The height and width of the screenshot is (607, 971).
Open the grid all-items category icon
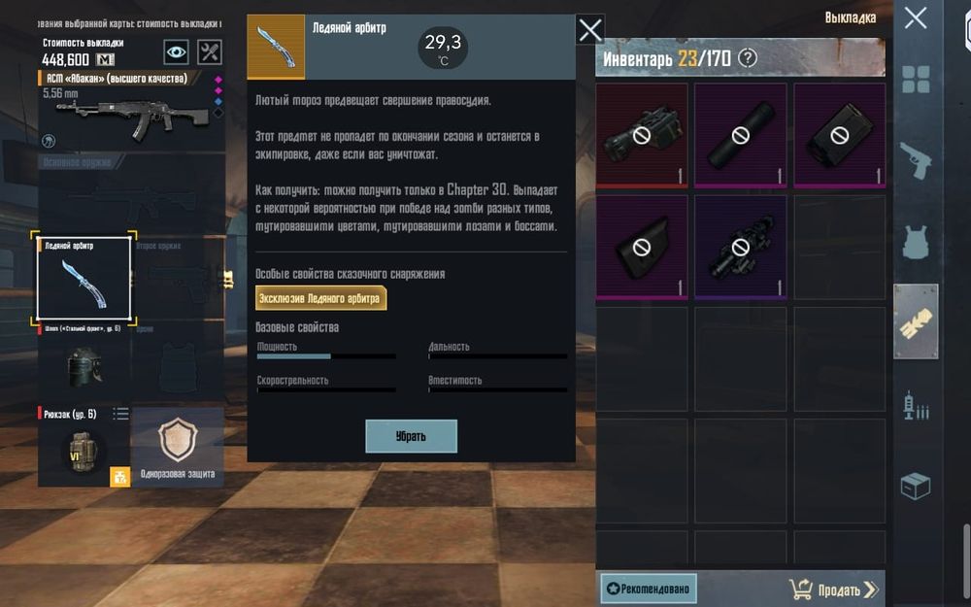click(916, 80)
